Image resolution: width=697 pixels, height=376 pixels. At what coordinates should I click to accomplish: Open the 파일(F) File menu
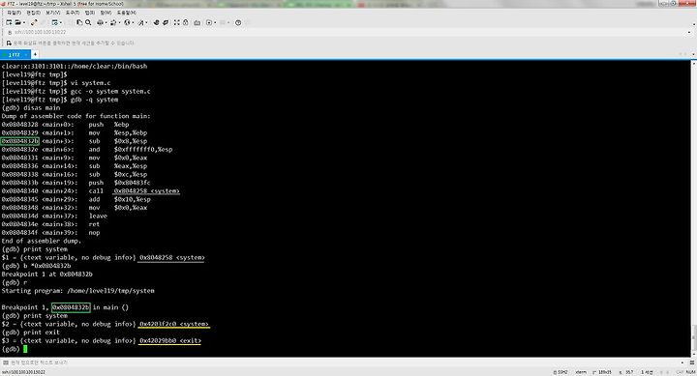14,13
